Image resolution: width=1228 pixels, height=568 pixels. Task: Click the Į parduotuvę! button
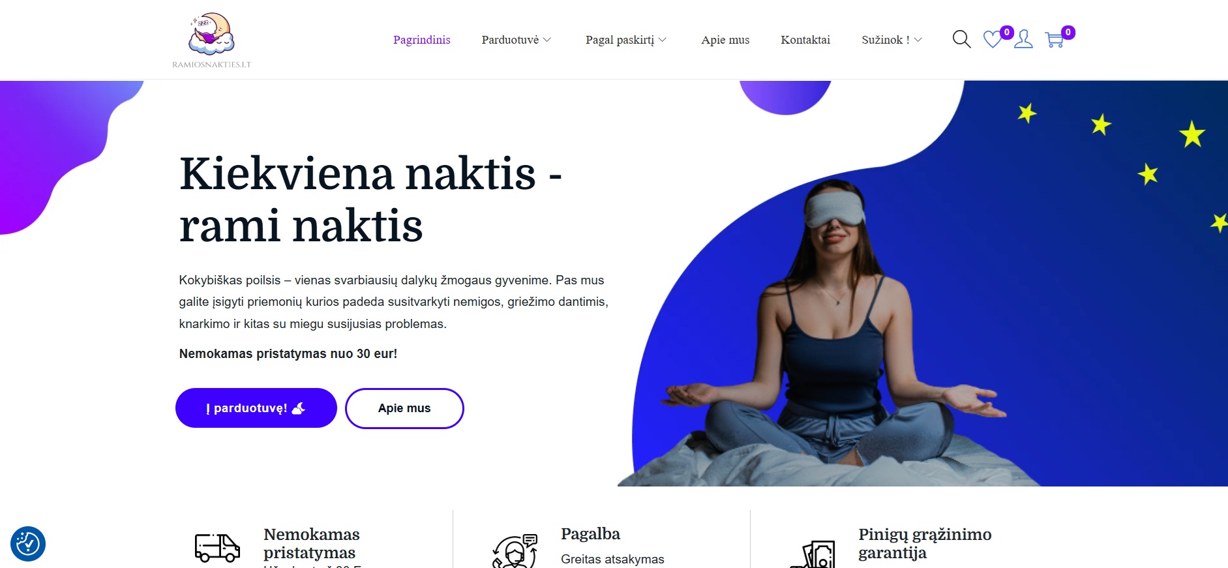click(256, 408)
